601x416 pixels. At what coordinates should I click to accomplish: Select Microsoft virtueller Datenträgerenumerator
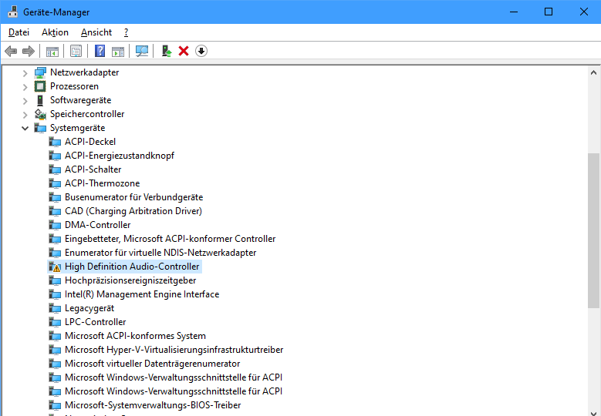coord(152,364)
